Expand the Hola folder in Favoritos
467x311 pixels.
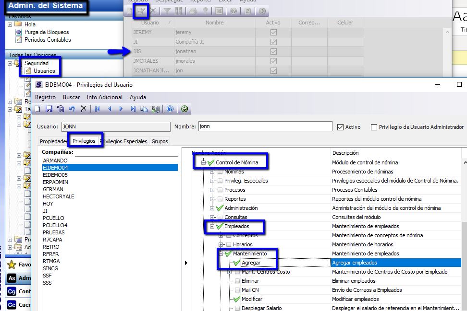[x=10, y=24]
